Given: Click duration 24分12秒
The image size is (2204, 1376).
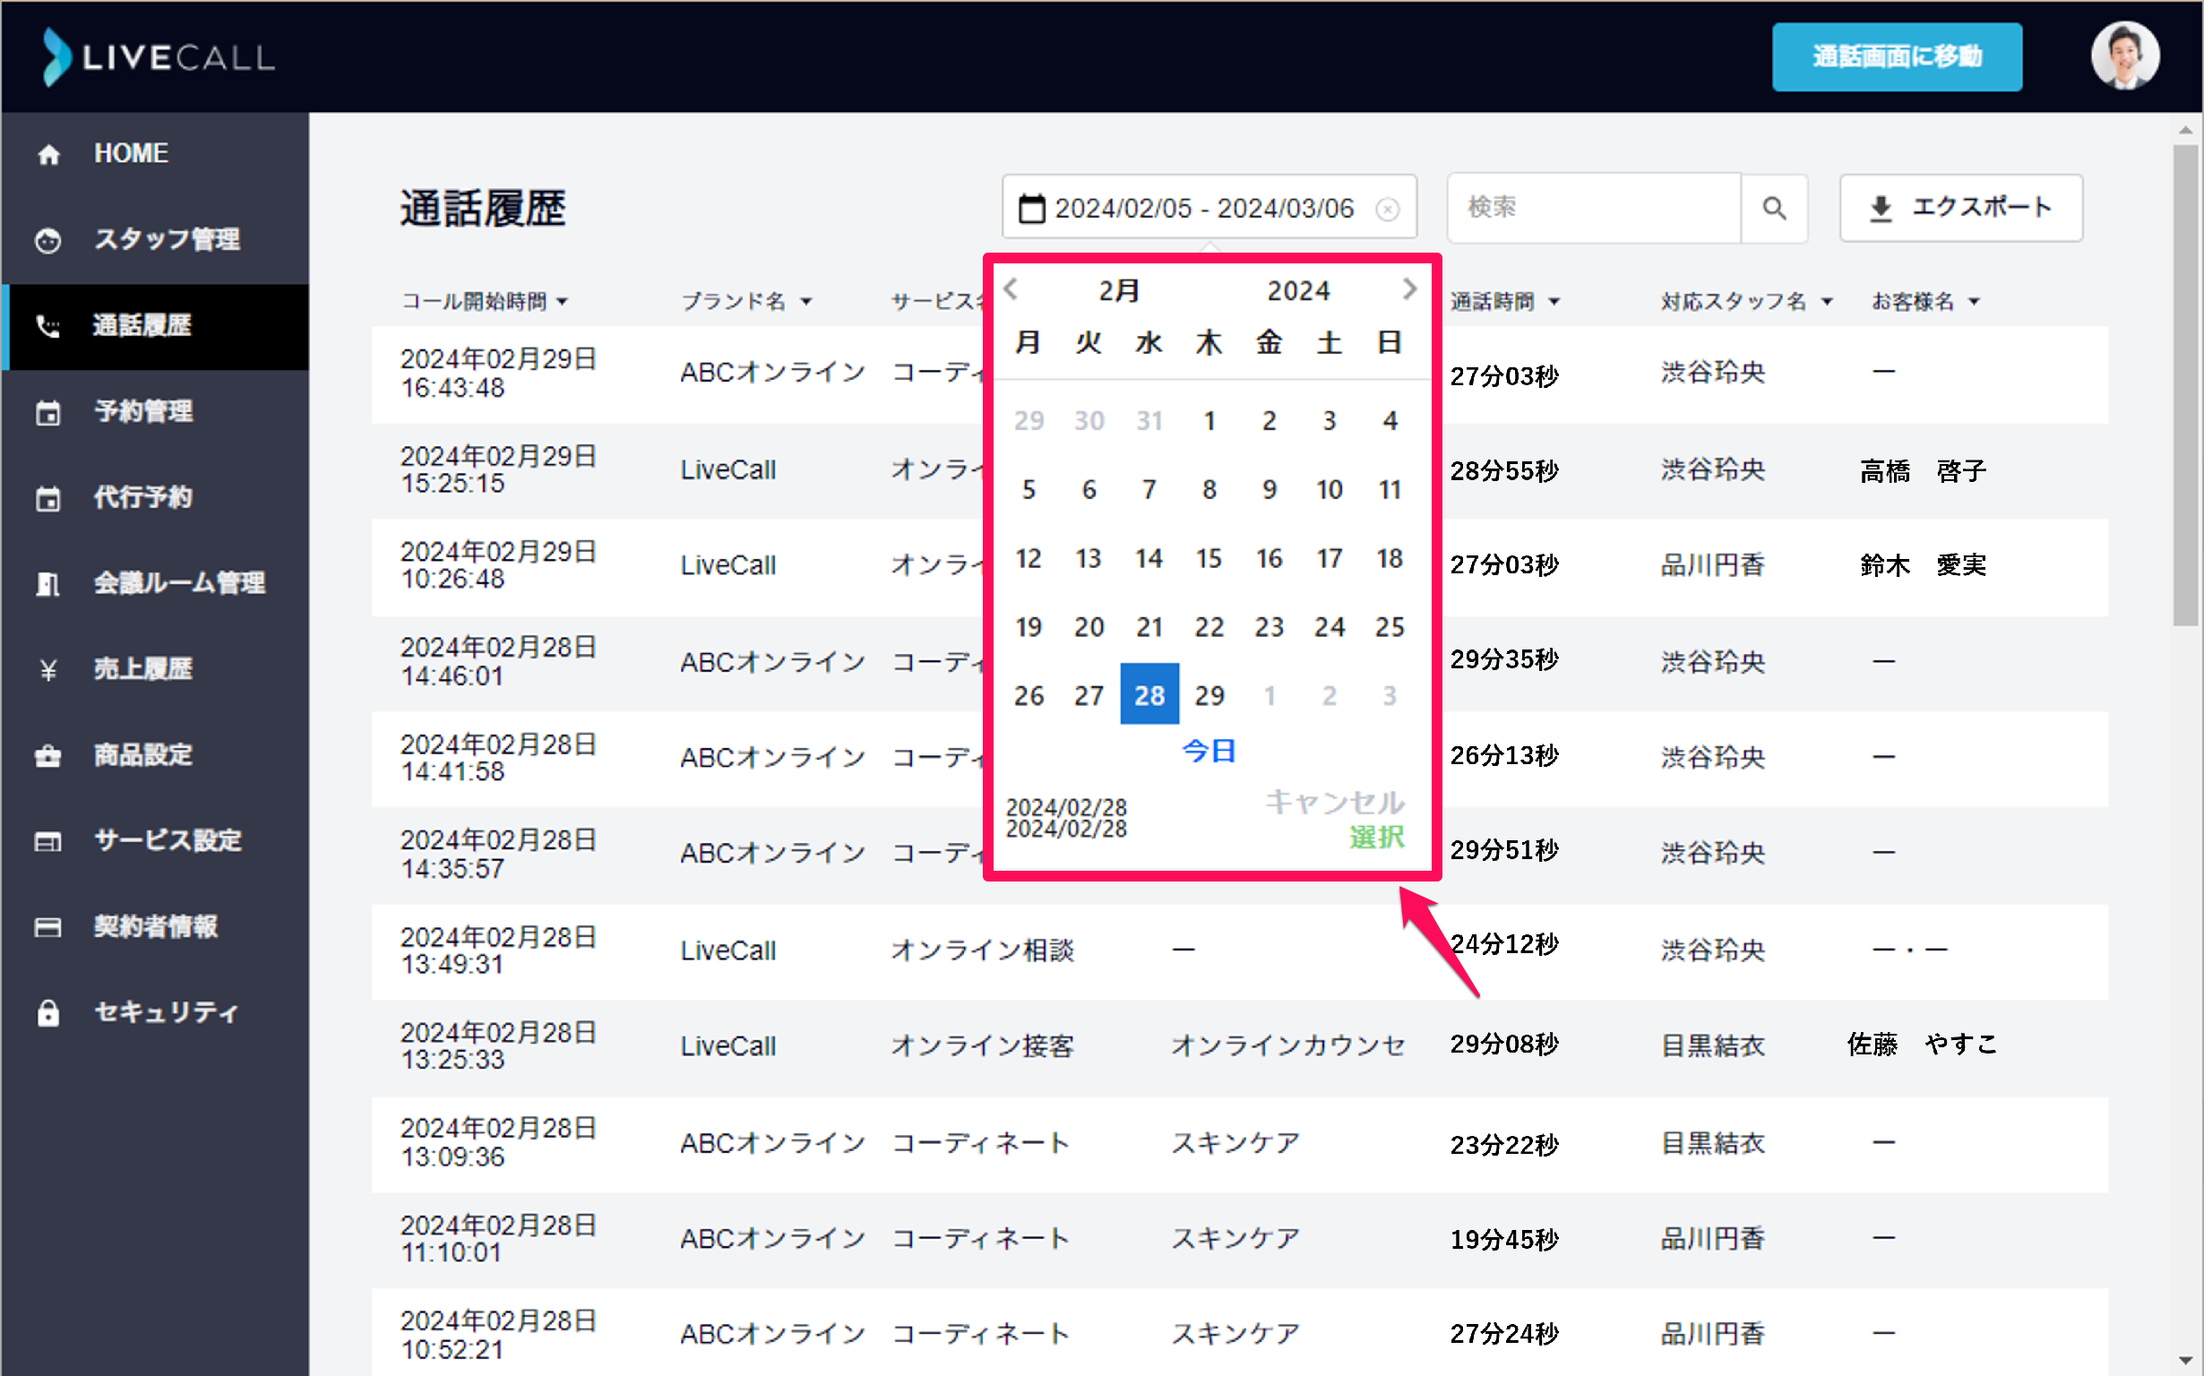Looking at the screenshot, I should tap(1505, 944).
